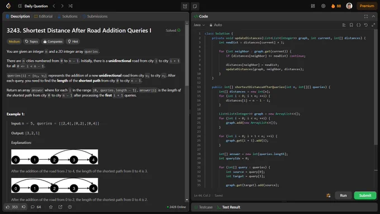Open the Test Result tab
Image resolution: width=380 pixels, height=214 pixels.
coord(229,207)
